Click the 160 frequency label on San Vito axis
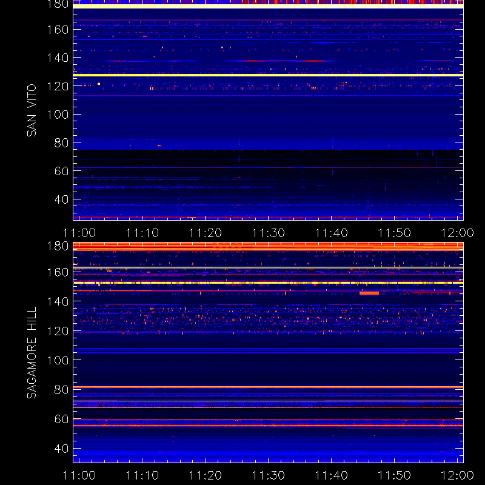Screen dimensions: 485x485 click(x=58, y=30)
